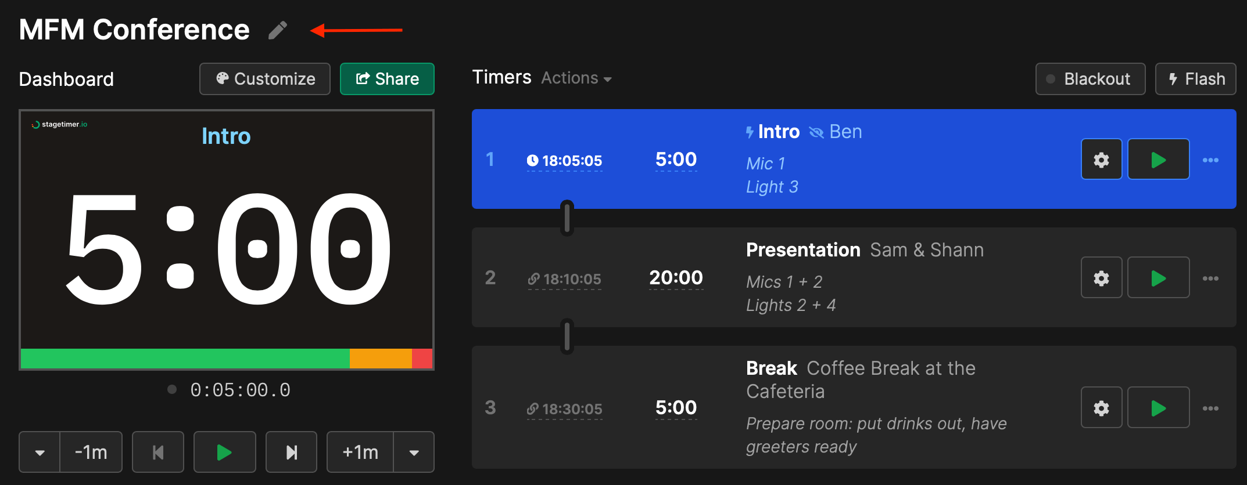Open the Customize options
Image resolution: width=1247 pixels, height=485 pixels.
pyautogui.click(x=264, y=79)
